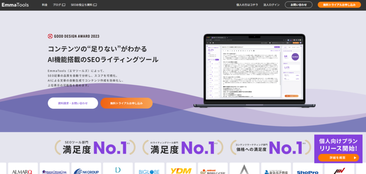Open the ブログ menu link

pyautogui.click(x=59, y=5)
